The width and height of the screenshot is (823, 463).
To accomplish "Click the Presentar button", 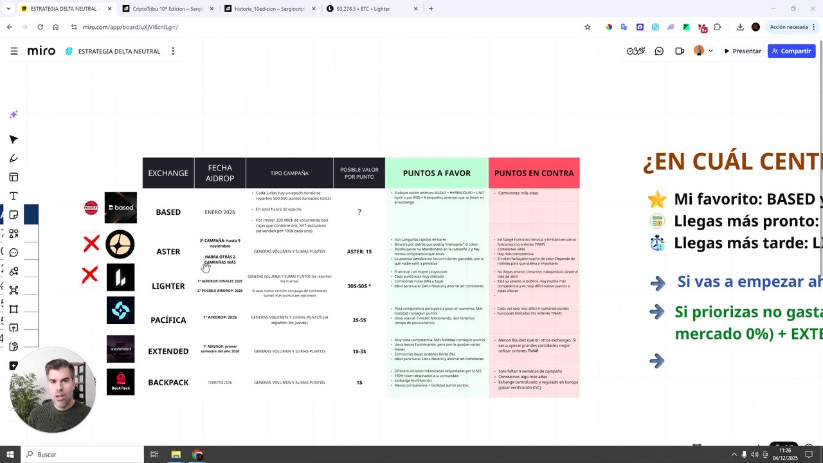I will 743,51.
